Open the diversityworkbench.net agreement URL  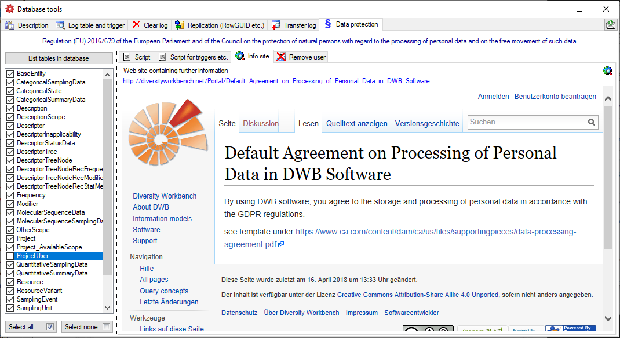point(276,81)
